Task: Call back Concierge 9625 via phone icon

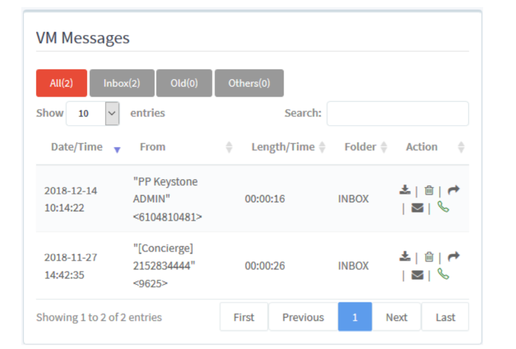Action: point(443,273)
